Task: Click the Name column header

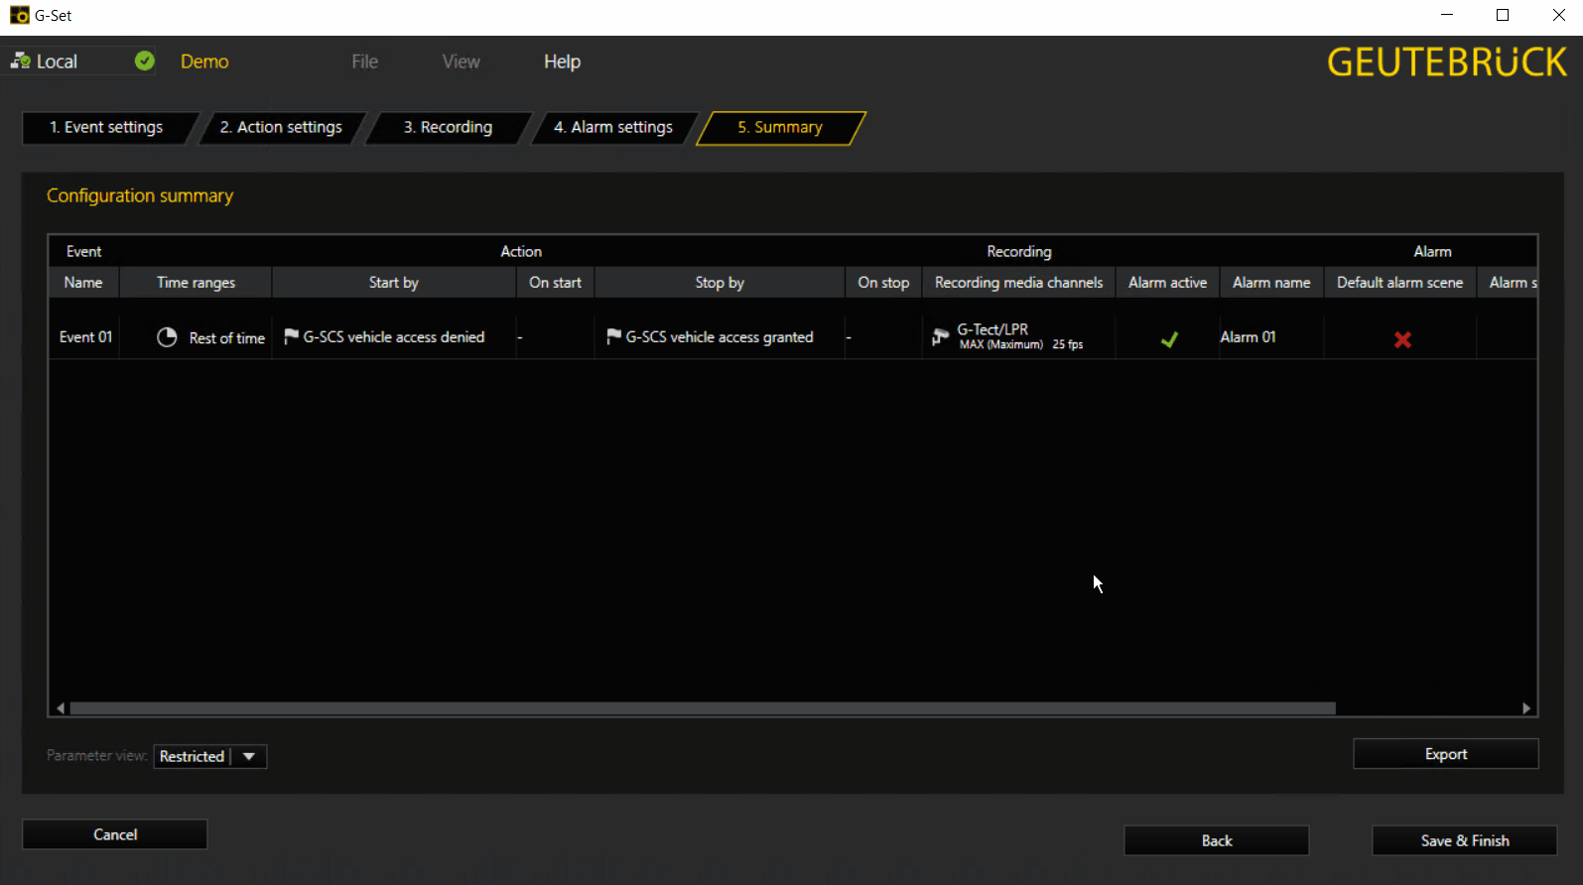Action: (x=83, y=283)
